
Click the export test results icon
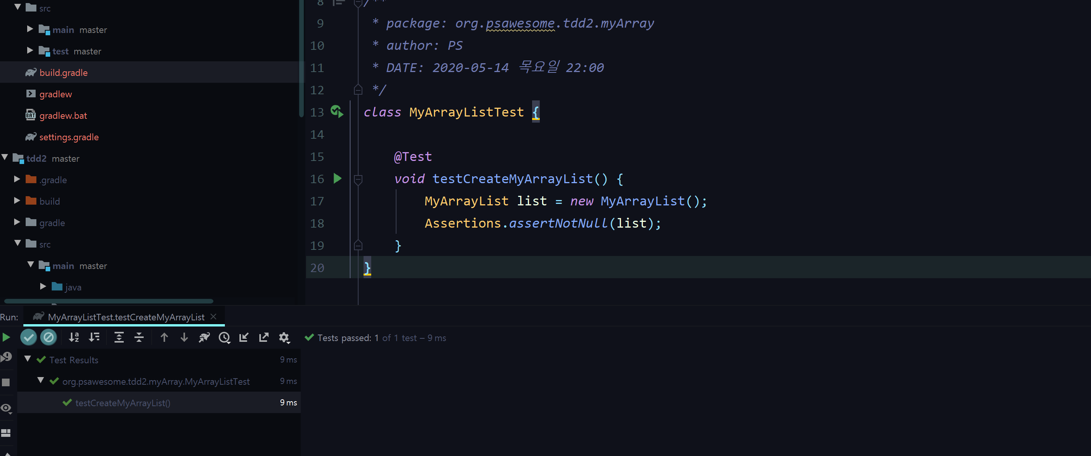[x=264, y=337]
